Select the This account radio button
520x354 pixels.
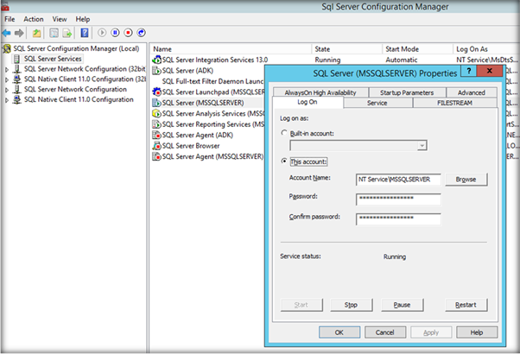(284, 161)
